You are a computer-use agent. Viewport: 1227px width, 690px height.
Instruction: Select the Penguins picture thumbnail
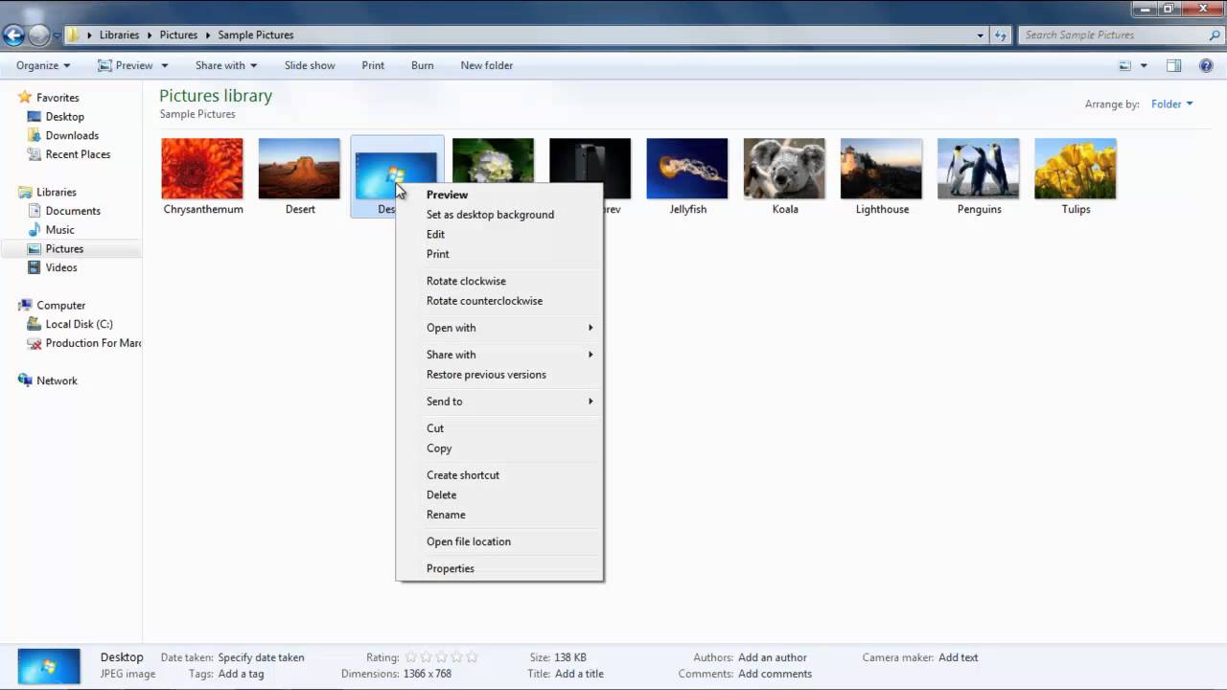(x=979, y=169)
